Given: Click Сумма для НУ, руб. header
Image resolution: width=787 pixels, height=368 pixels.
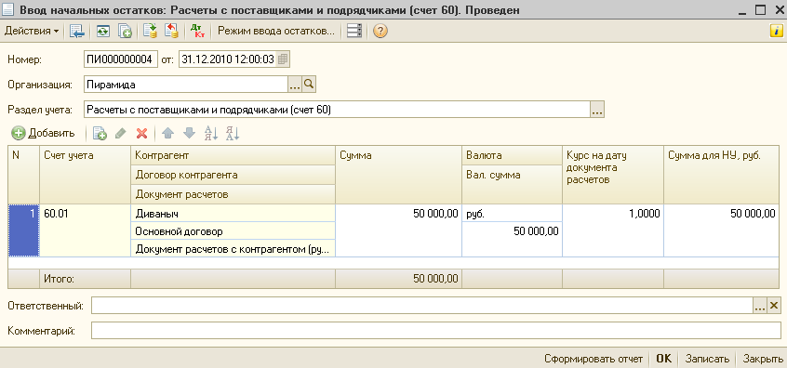Looking at the screenshot, I should tap(721, 175).
